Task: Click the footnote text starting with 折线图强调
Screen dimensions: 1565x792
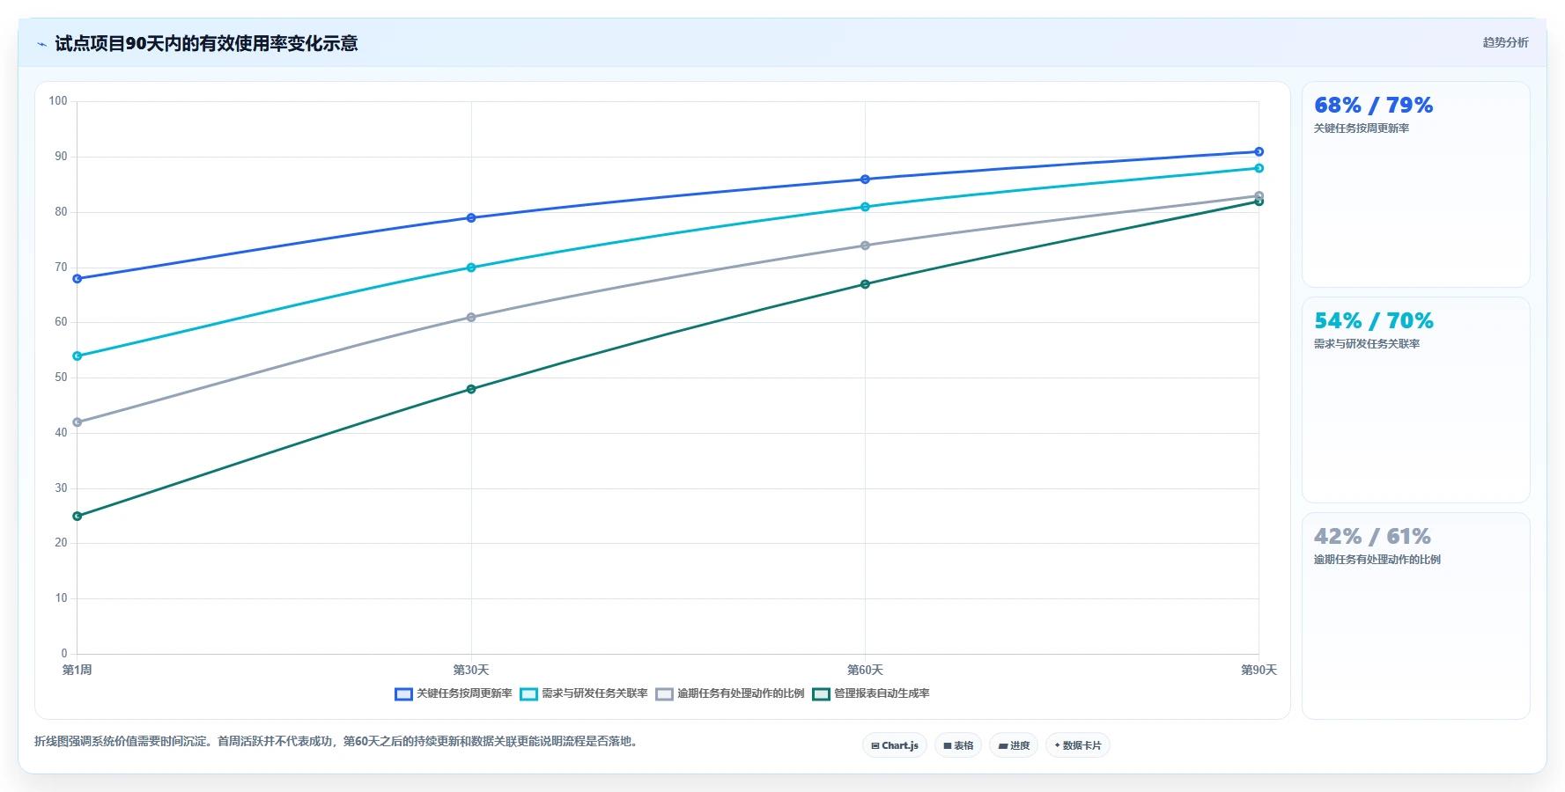Action: tap(338, 742)
